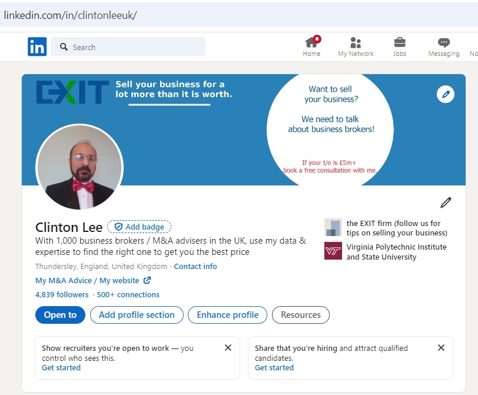Click the Jobs tab label

tap(400, 54)
